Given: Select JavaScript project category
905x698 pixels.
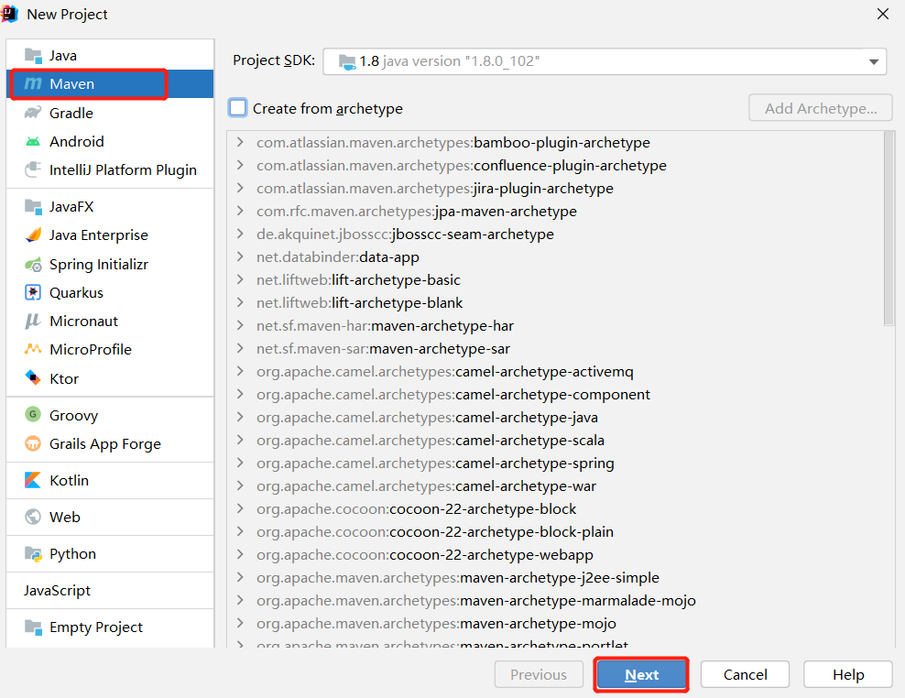Looking at the screenshot, I should (x=110, y=590).
